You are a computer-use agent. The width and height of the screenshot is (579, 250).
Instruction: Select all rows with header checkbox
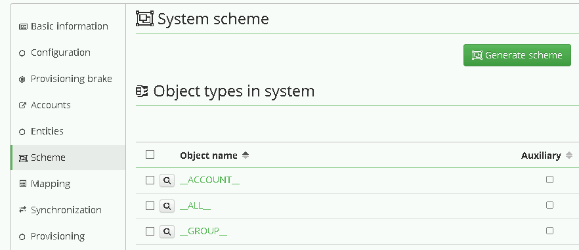tap(150, 155)
